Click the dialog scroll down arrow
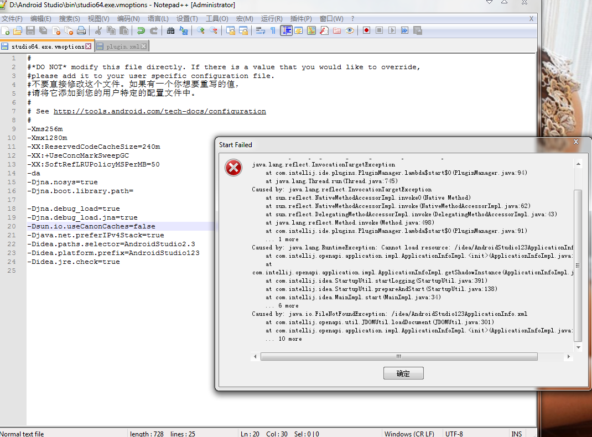Viewport: 592px width, 437px height. tap(578, 347)
